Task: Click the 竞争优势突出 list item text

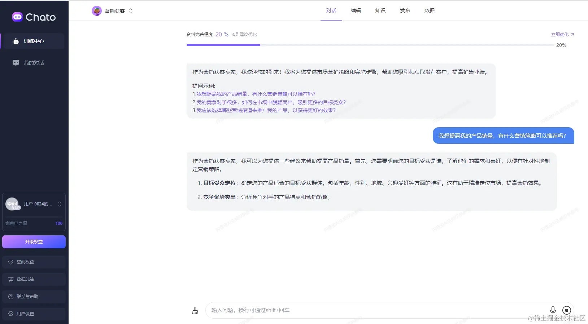Action: click(267, 197)
